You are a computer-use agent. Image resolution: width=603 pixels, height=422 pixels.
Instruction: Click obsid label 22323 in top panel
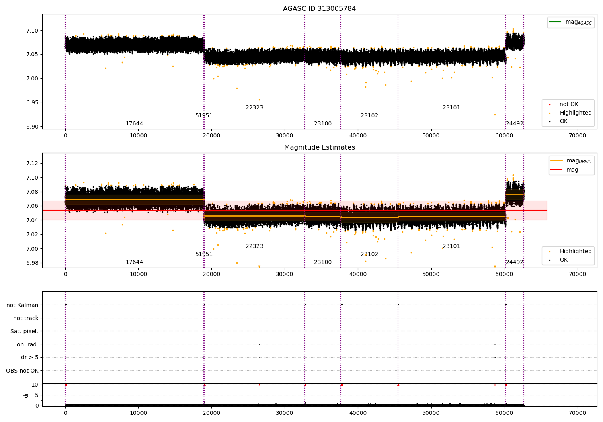(x=254, y=108)
